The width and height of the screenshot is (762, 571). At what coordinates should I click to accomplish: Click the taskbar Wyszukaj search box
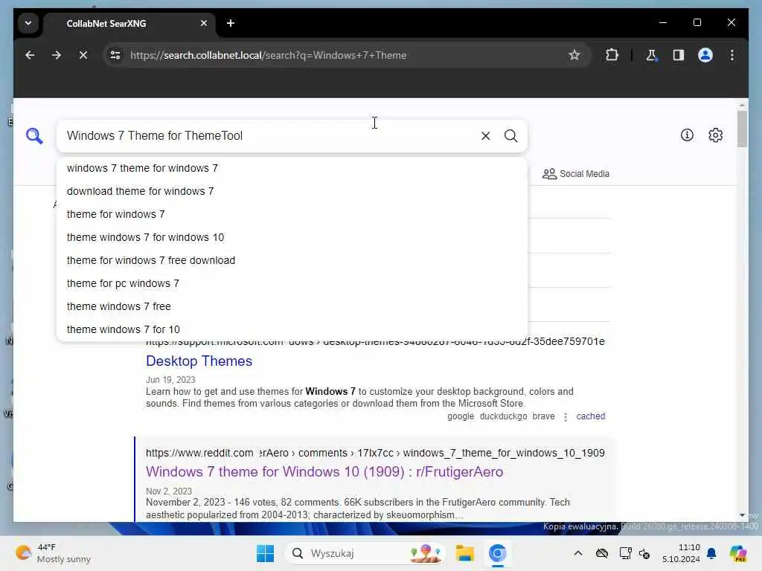(365, 553)
